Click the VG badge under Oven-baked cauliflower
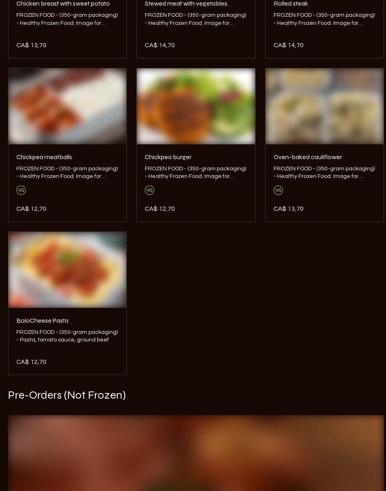The height and width of the screenshot is (491, 386). pyautogui.click(x=278, y=190)
